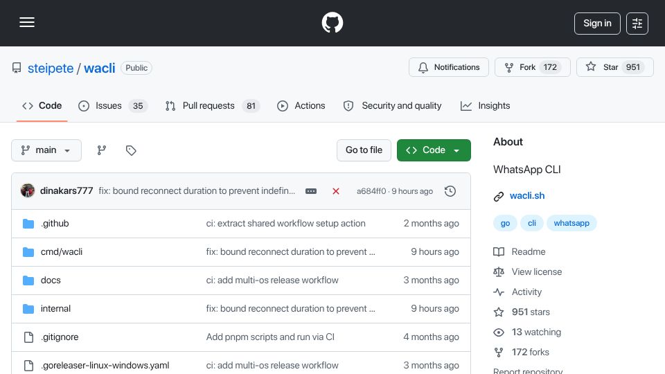
Task: Click the folder icon of the docs row
Action: [28, 280]
